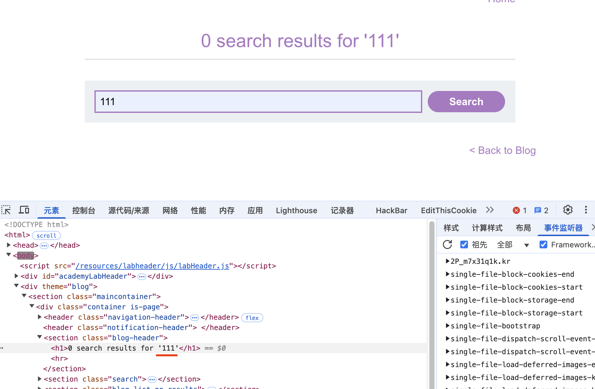Toggle the device toolbar icon
595x389 pixels.
(x=24, y=210)
